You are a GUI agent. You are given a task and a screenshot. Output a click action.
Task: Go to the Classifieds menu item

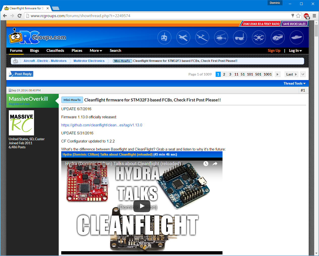coord(55,51)
